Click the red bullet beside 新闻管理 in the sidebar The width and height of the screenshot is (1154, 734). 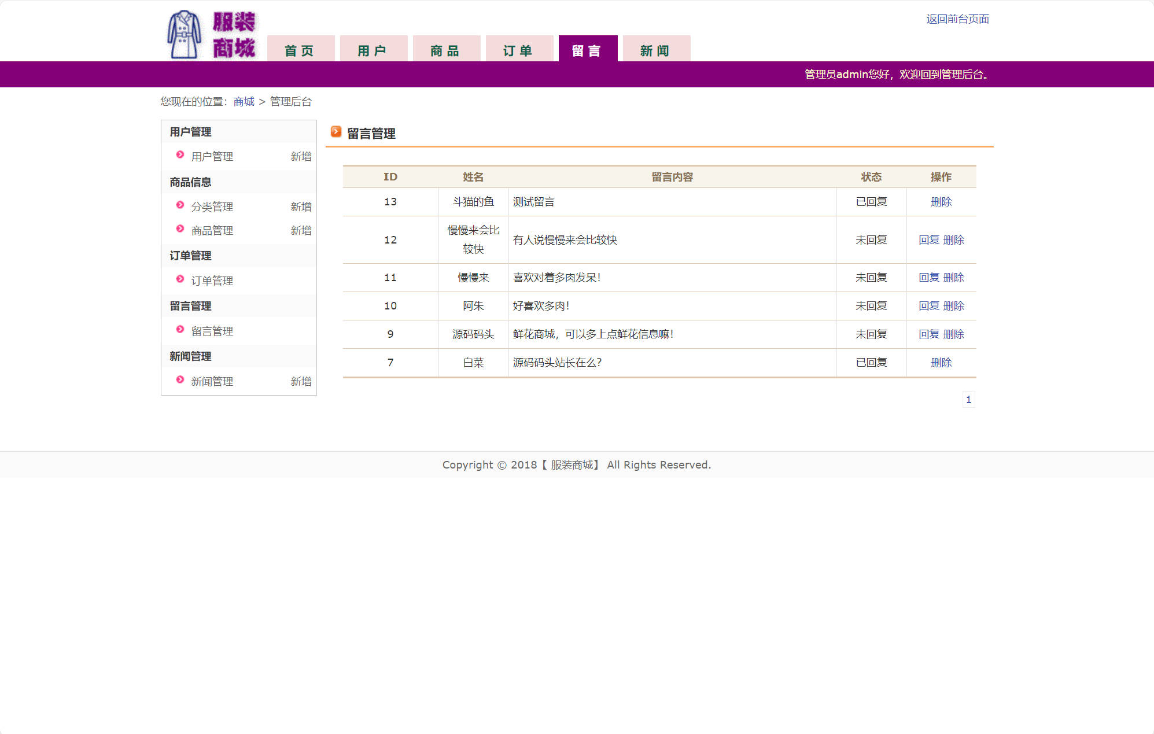point(180,380)
